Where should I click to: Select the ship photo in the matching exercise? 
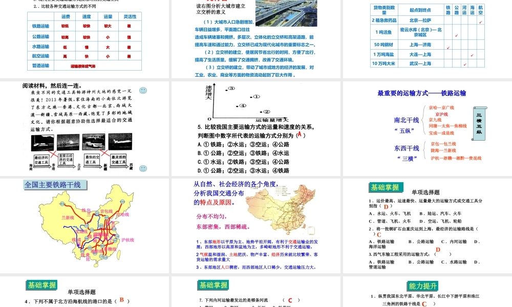pyautogui.click(x=68, y=142)
